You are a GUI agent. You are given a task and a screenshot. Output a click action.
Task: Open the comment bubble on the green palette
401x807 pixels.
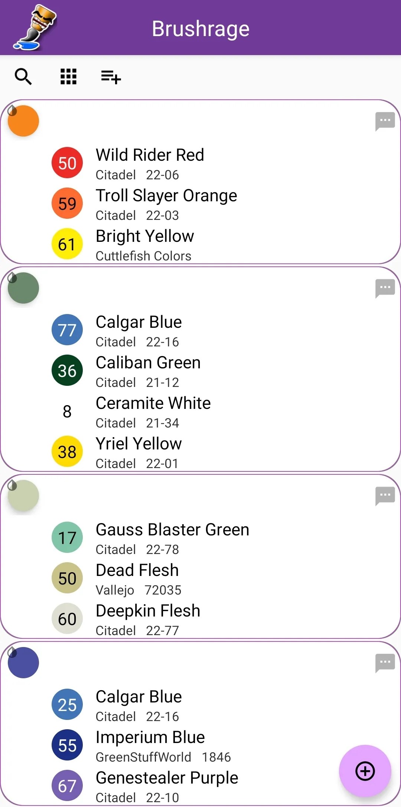tap(385, 288)
